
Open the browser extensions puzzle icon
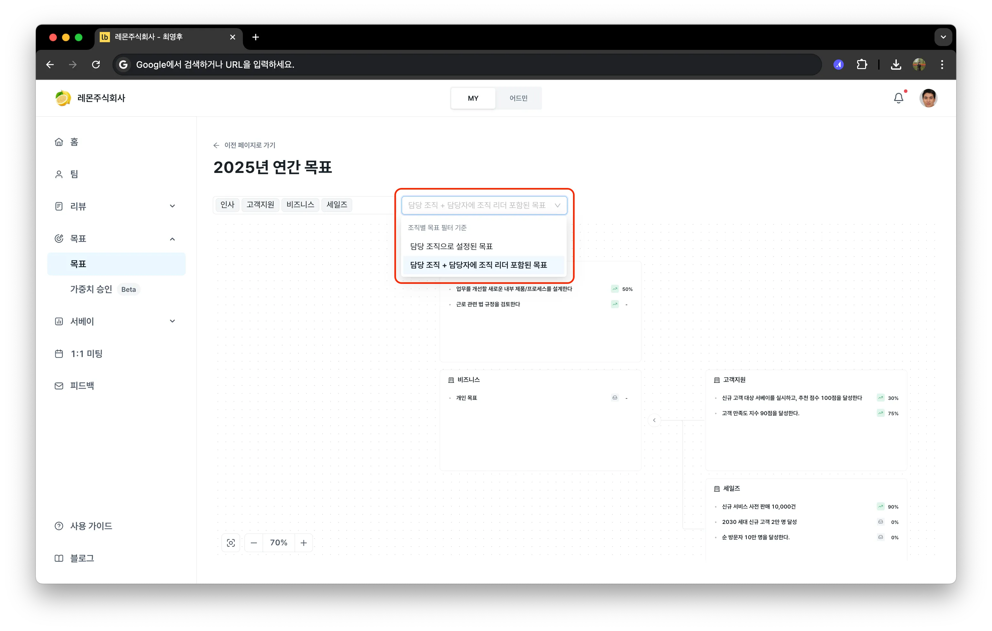(x=862, y=65)
